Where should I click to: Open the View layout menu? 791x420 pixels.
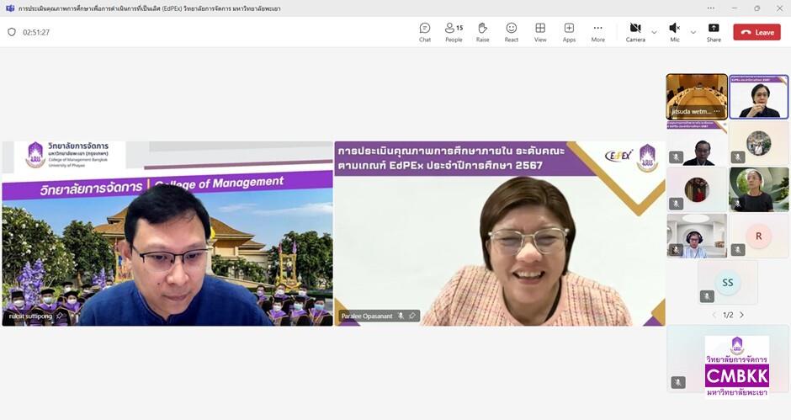(x=540, y=32)
